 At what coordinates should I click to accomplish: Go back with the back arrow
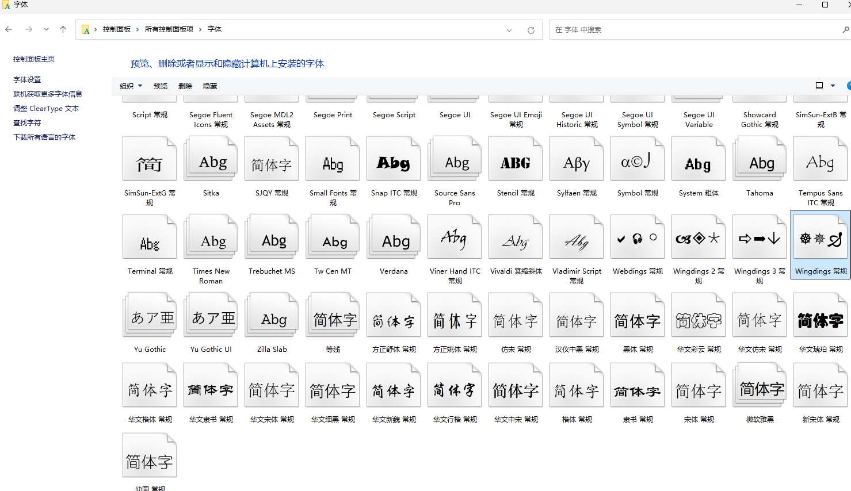[x=9, y=29]
